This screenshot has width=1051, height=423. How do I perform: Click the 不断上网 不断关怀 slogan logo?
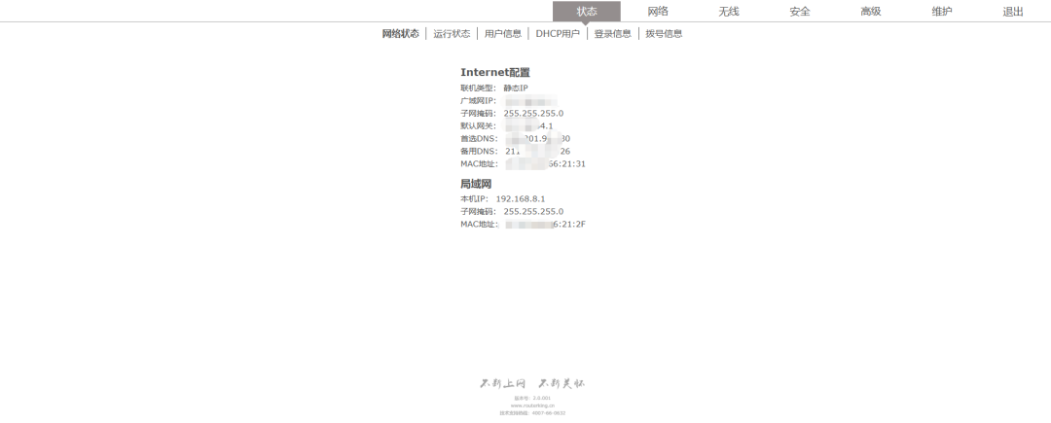tap(532, 383)
